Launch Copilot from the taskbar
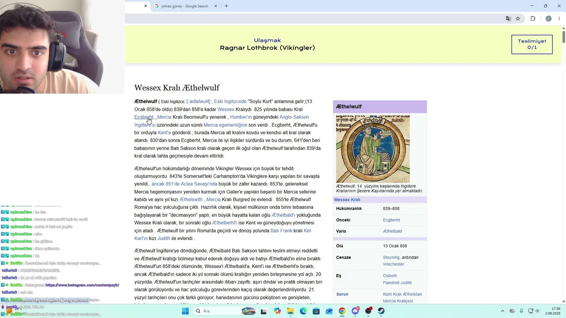The image size is (566, 318). click(277, 311)
